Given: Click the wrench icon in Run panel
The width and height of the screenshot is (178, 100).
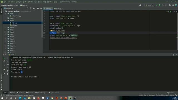Looking at the screenshot, I should [x=4, y=61].
